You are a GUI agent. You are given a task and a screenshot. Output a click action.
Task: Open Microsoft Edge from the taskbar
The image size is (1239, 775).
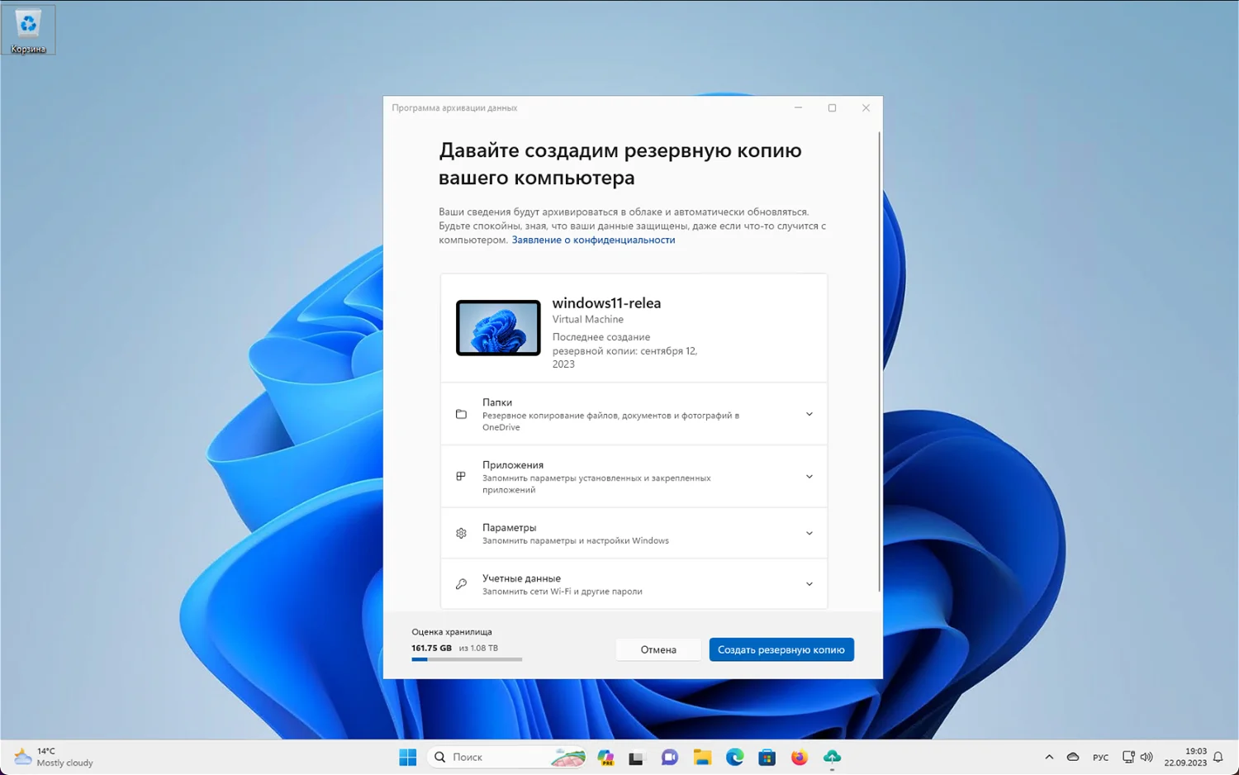tap(734, 757)
